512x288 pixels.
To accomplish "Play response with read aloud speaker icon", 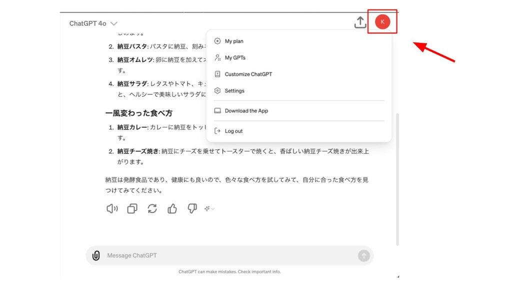I will 112,209.
